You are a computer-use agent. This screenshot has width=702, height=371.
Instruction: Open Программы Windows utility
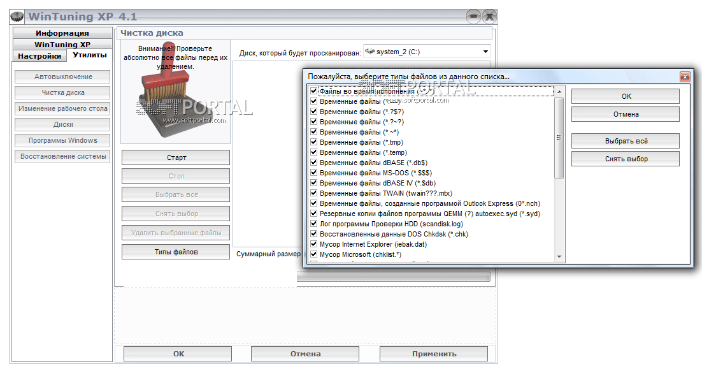coord(62,140)
